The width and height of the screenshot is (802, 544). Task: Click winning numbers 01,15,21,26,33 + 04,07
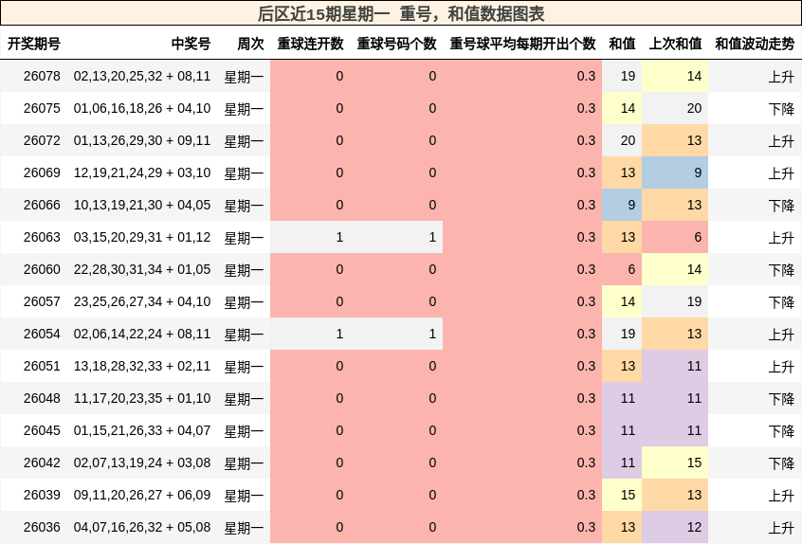(x=142, y=430)
